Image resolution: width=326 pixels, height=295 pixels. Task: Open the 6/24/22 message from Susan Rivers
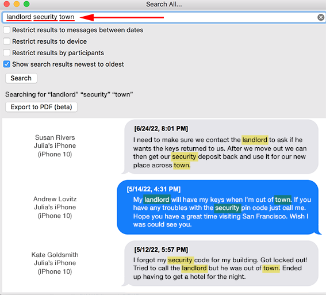(220, 147)
